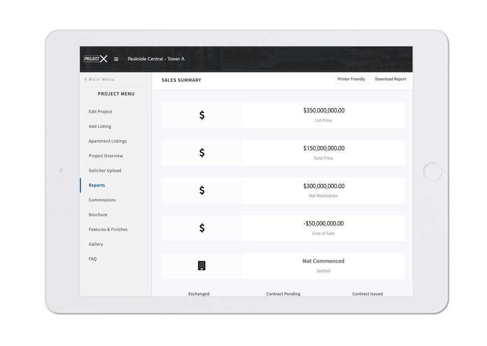Click the List Price dollar icon
This screenshot has height=346, width=487.
pos(202,115)
